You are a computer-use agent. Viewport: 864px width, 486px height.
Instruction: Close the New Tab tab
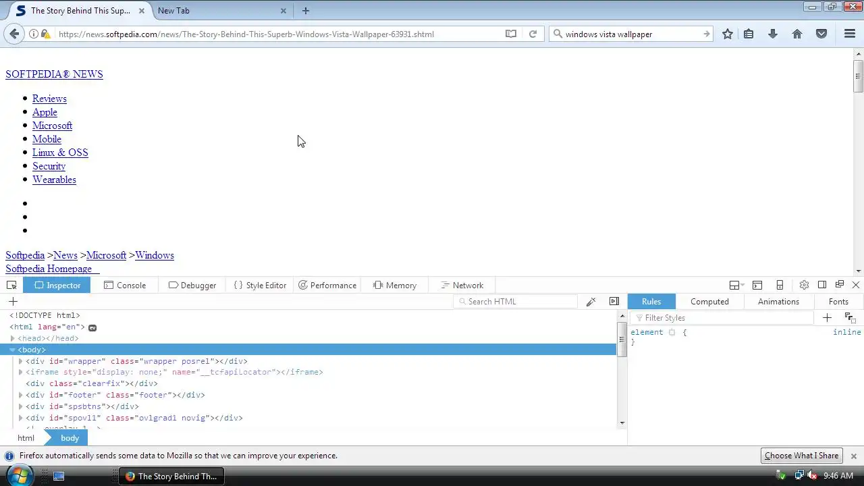[x=283, y=10]
